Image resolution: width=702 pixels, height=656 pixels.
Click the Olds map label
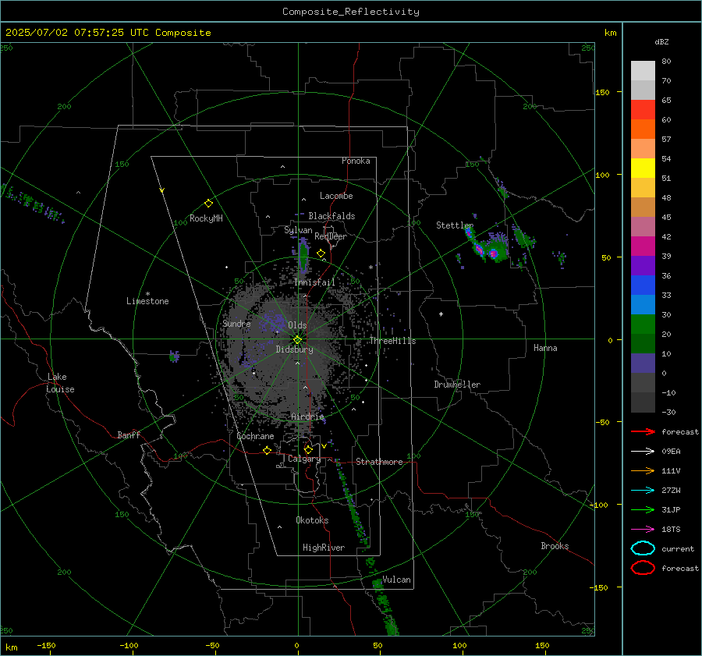[297, 325]
